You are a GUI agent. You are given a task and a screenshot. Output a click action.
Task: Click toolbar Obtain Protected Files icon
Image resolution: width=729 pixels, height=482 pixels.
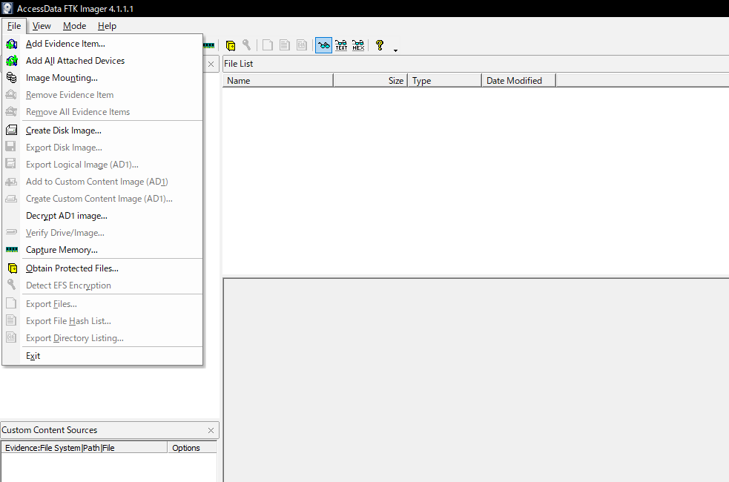click(x=230, y=45)
